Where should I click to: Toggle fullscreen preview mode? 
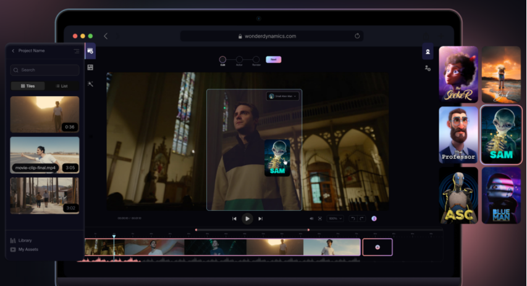(x=320, y=218)
